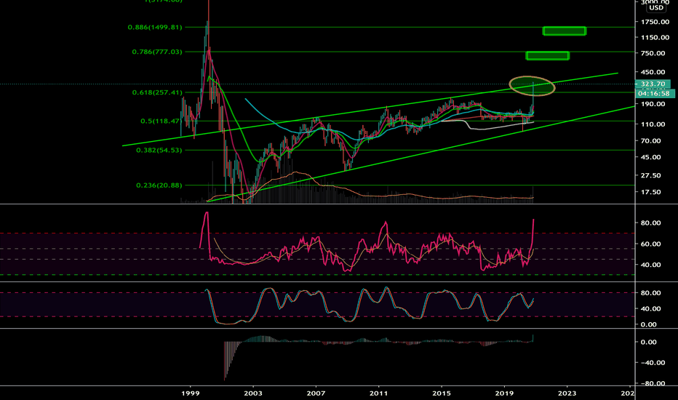The width and height of the screenshot is (678, 400).
Task: Select the 0.886(1499.81) Fibonacci level label
Action: point(155,27)
